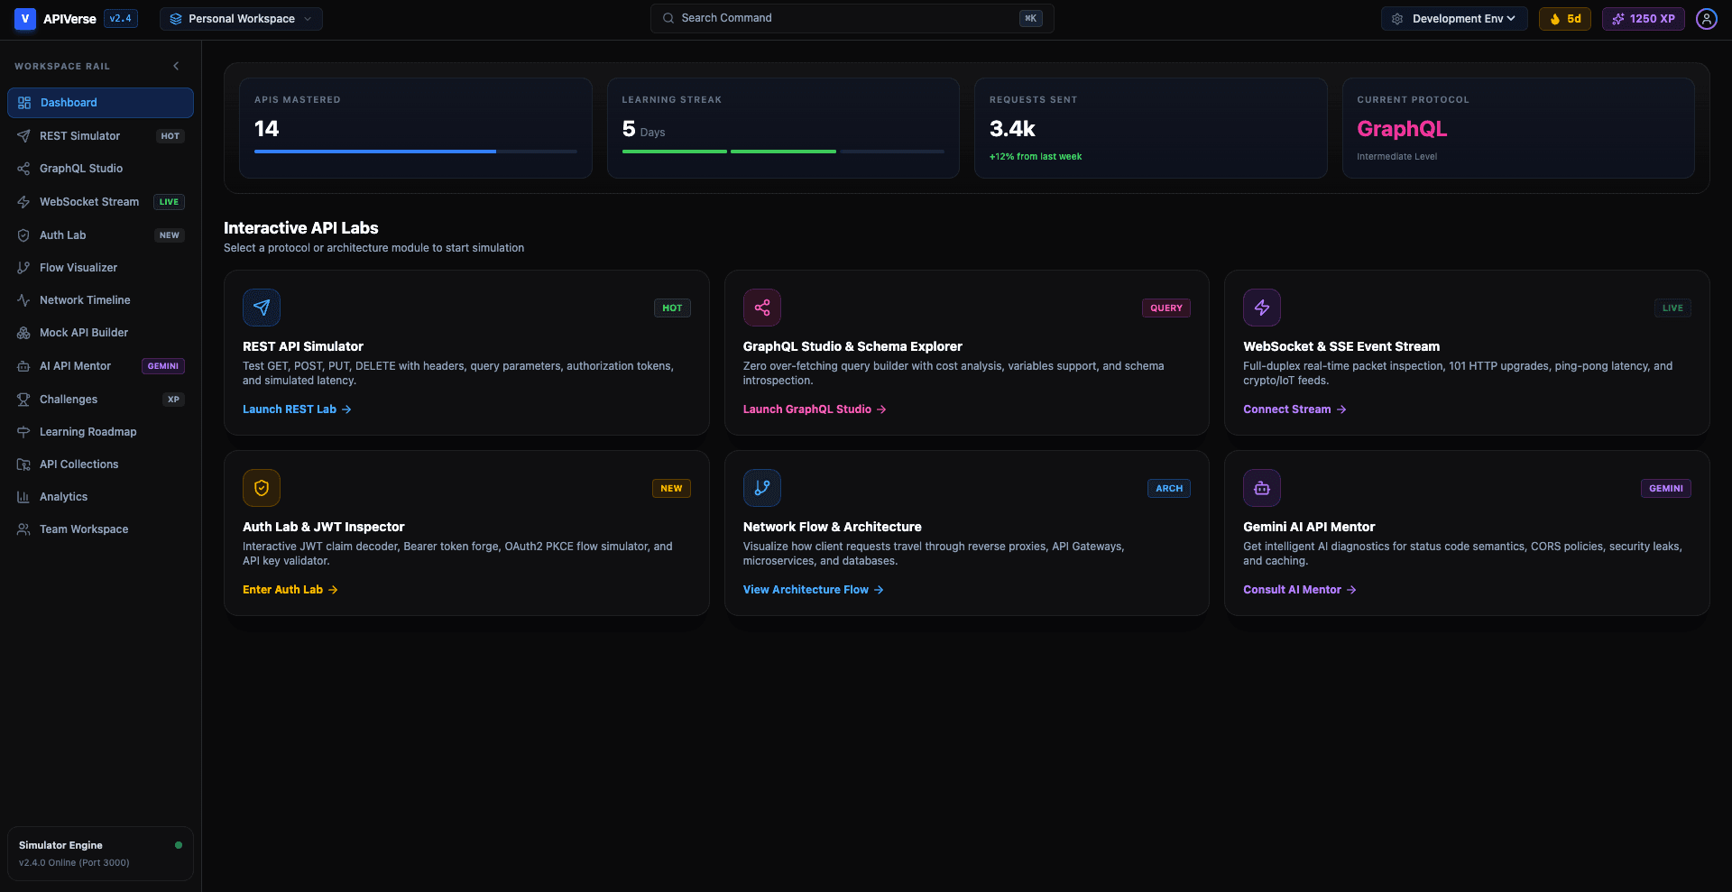Viewport: 1732px width, 892px height.
Task: Open API Collections in sidebar
Action: [100, 464]
